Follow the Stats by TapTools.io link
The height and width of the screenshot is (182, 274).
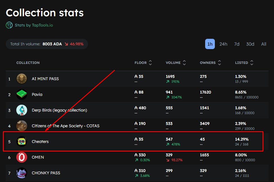(x=34, y=25)
